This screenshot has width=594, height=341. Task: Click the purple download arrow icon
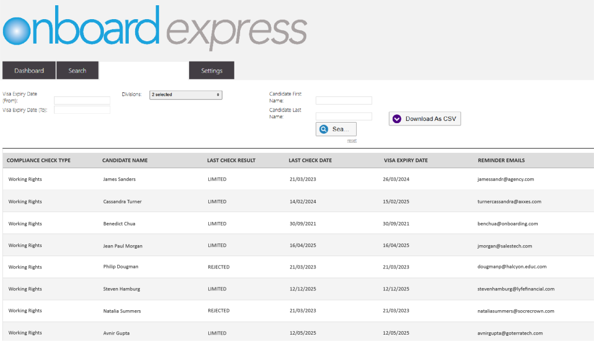[x=397, y=119]
